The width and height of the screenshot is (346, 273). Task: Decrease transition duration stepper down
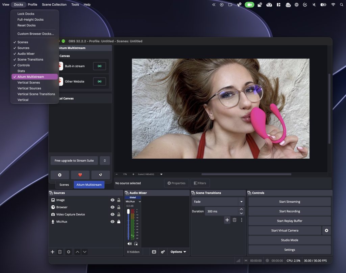click(x=241, y=213)
